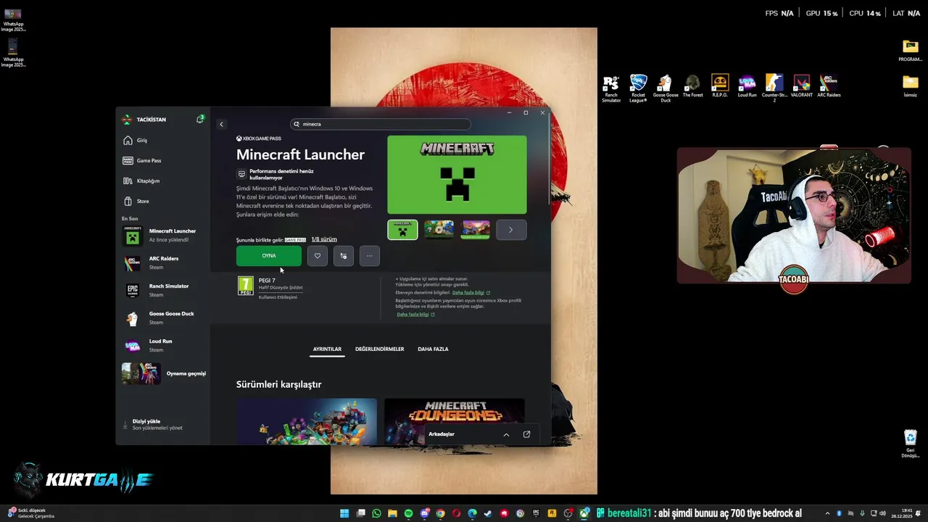Open Giriş home in Xbox sidebar
Image resolution: width=928 pixels, height=522 pixels.
(x=164, y=140)
